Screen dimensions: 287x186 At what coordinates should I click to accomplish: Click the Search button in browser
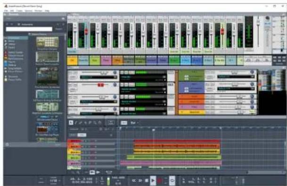[58, 29]
